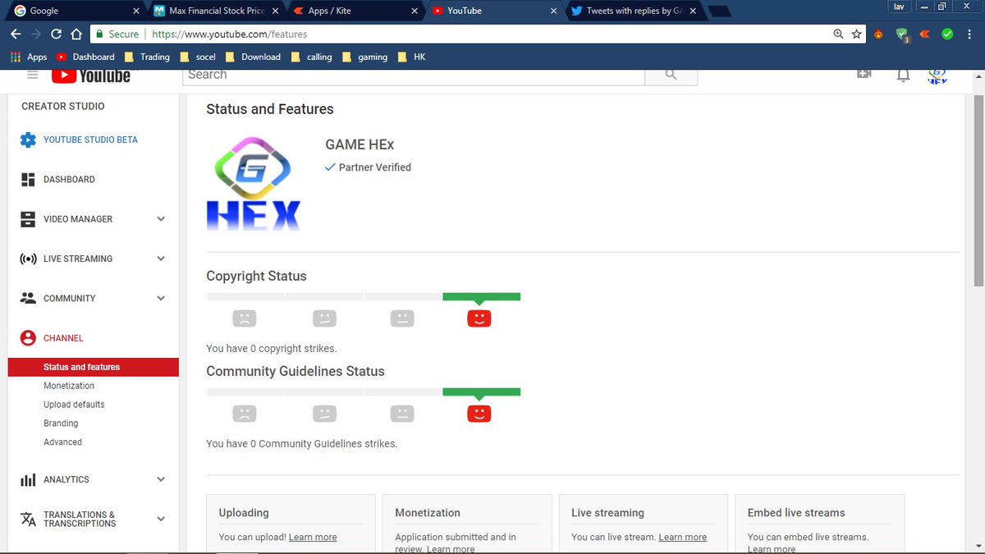This screenshot has height=554, width=985.
Task: Close the Google tab
Action: [x=135, y=11]
